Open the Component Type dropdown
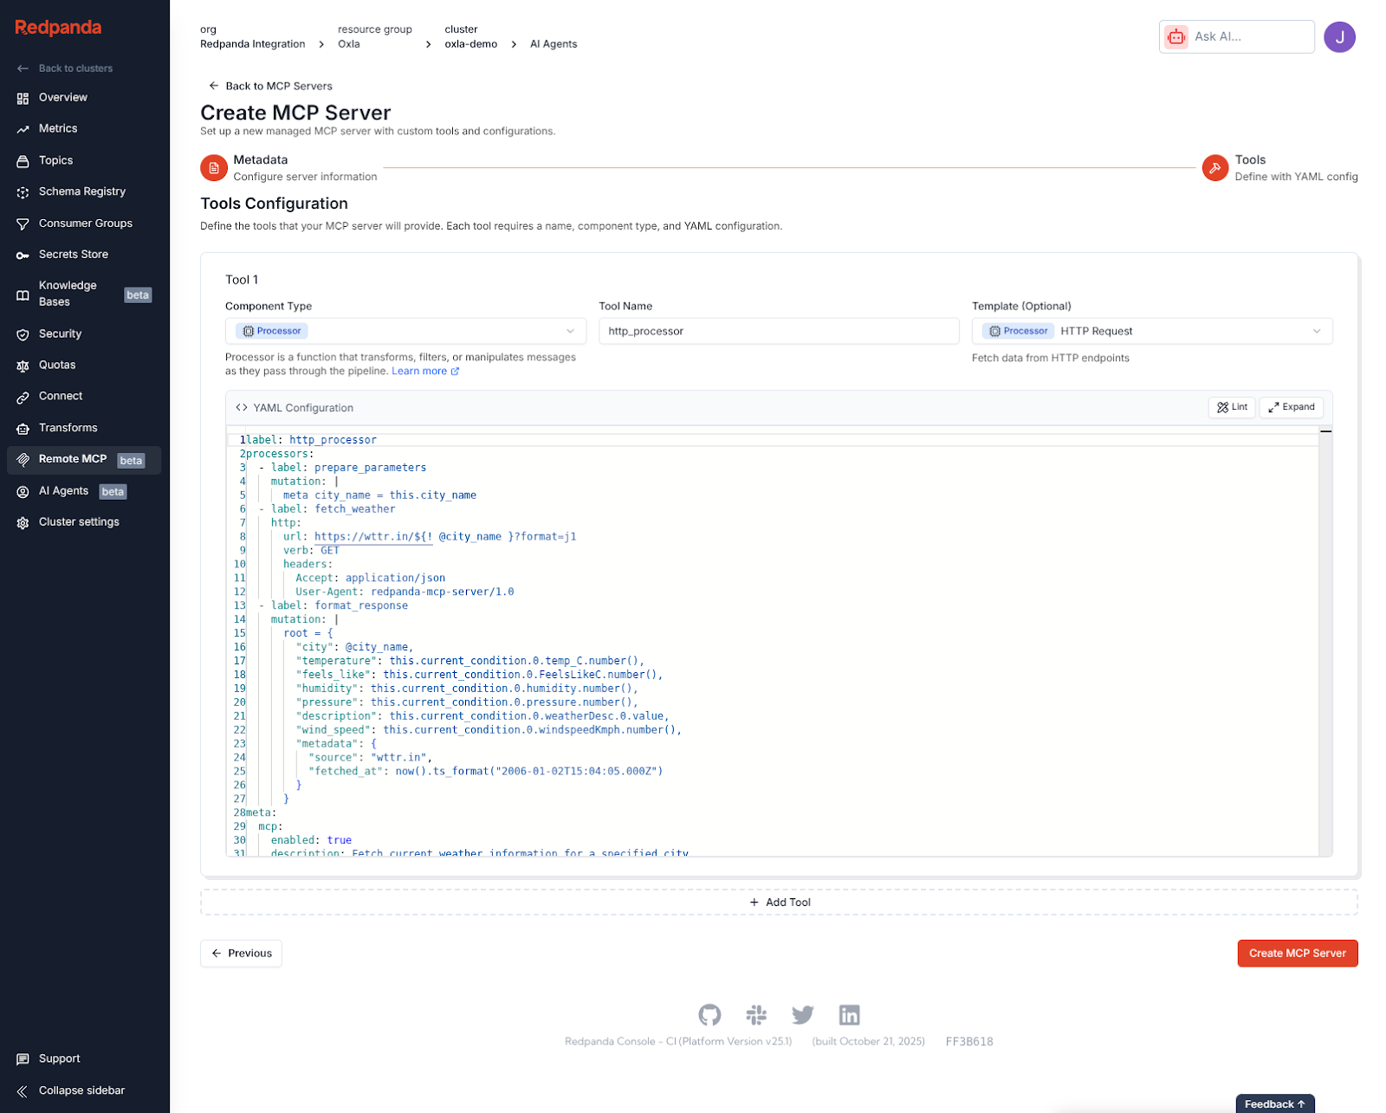Viewport: 1386px width, 1113px height. pyautogui.click(x=405, y=331)
